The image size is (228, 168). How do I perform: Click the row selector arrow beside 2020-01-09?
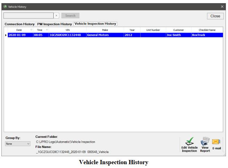point(6,35)
